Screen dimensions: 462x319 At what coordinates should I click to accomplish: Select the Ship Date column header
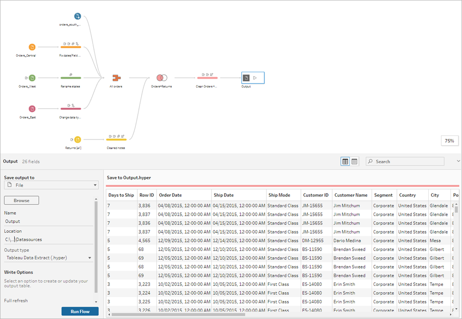pos(239,195)
